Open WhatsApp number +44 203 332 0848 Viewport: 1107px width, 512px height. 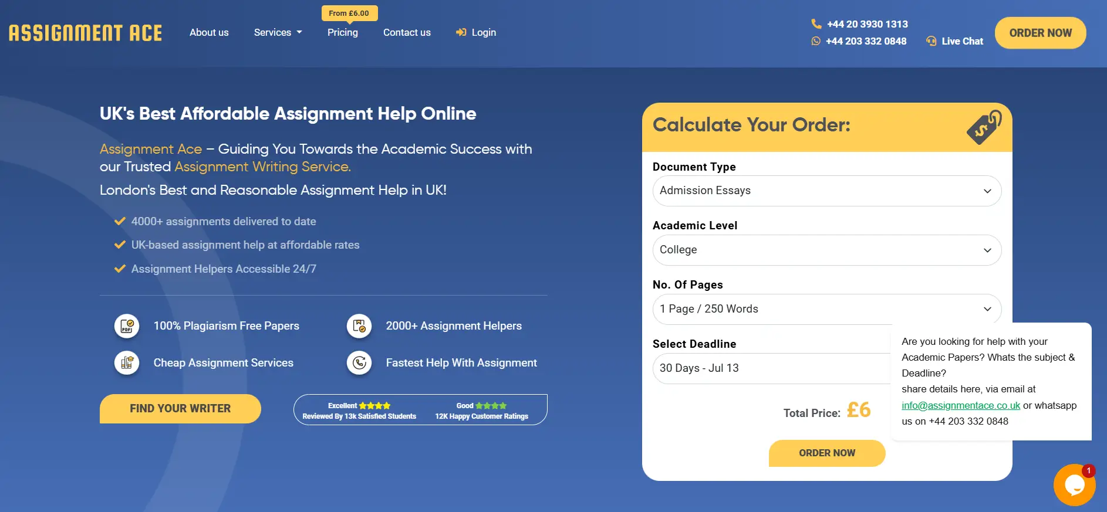pos(866,41)
